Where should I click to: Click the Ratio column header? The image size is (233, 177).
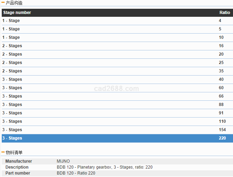point(224,13)
